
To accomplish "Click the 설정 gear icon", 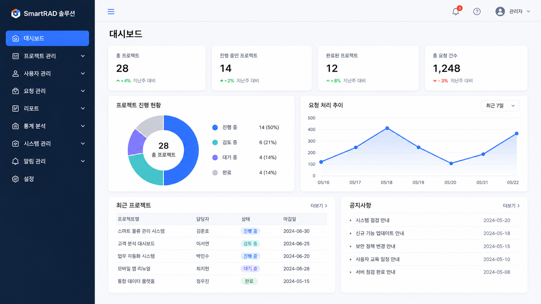I will click(16, 179).
